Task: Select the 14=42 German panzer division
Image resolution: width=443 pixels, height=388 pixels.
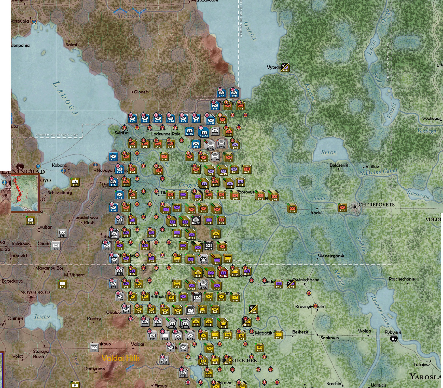Action: pos(222,144)
